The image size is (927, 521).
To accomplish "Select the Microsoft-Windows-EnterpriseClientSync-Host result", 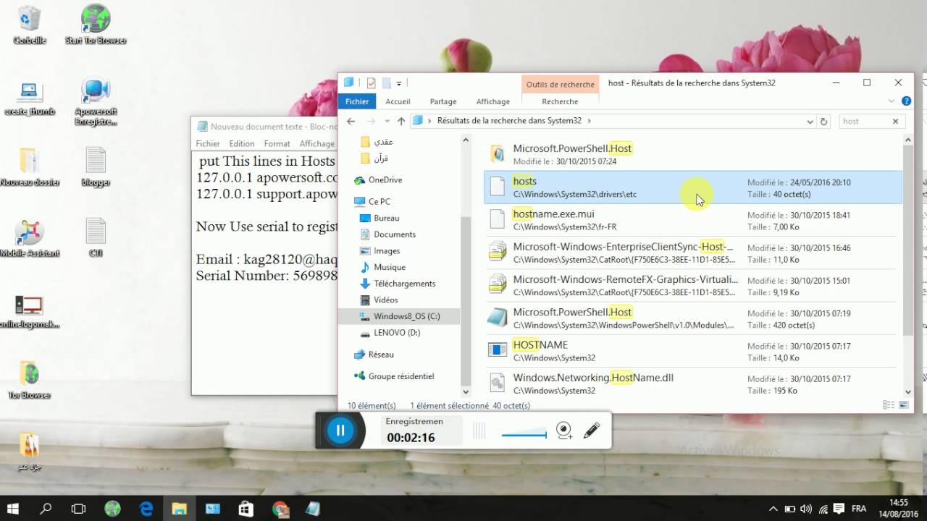I will (x=693, y=253).
